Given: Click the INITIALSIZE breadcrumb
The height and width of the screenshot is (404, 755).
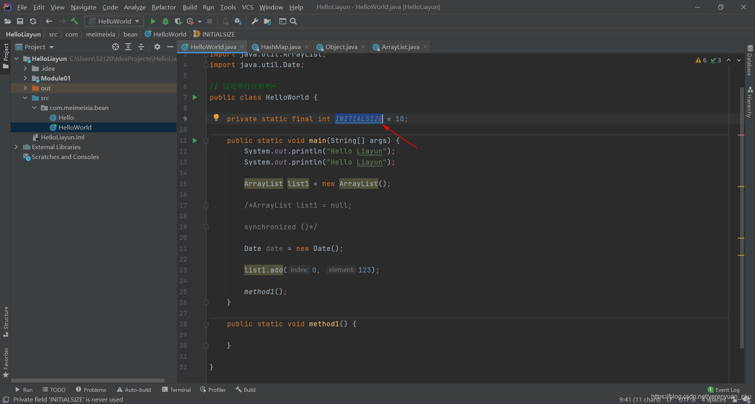Looking at the screenshot, I should point(214,34).
